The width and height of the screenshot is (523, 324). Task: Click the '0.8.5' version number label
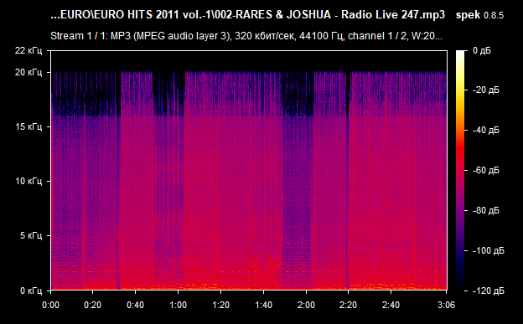coord(494,15)
